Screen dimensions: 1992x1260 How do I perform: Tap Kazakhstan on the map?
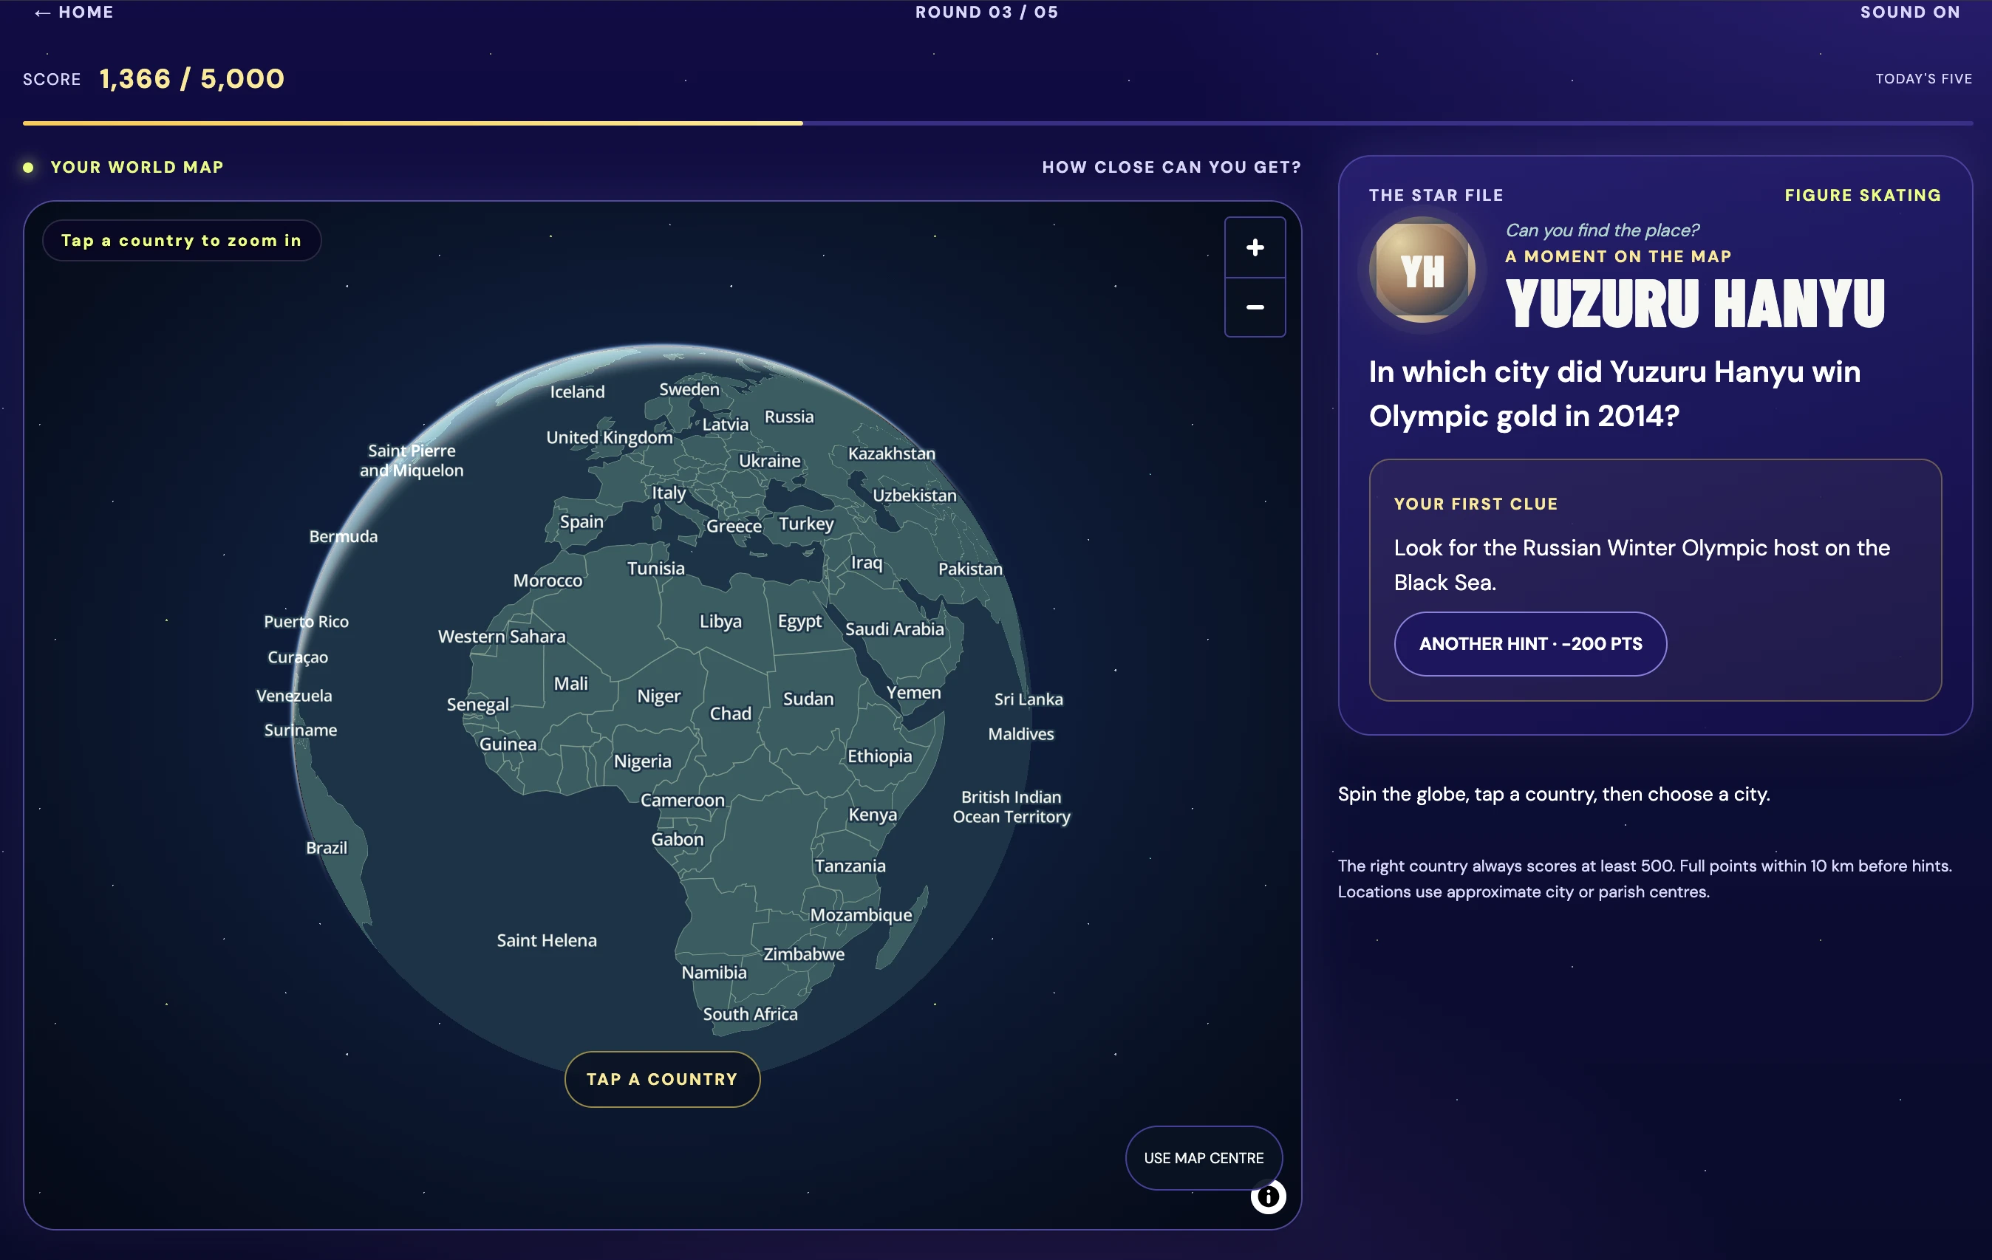pyautogui.click(x=891, y=453)
